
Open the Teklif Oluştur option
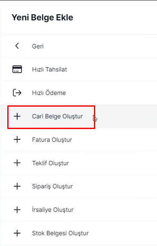click(x=50, y=163)
